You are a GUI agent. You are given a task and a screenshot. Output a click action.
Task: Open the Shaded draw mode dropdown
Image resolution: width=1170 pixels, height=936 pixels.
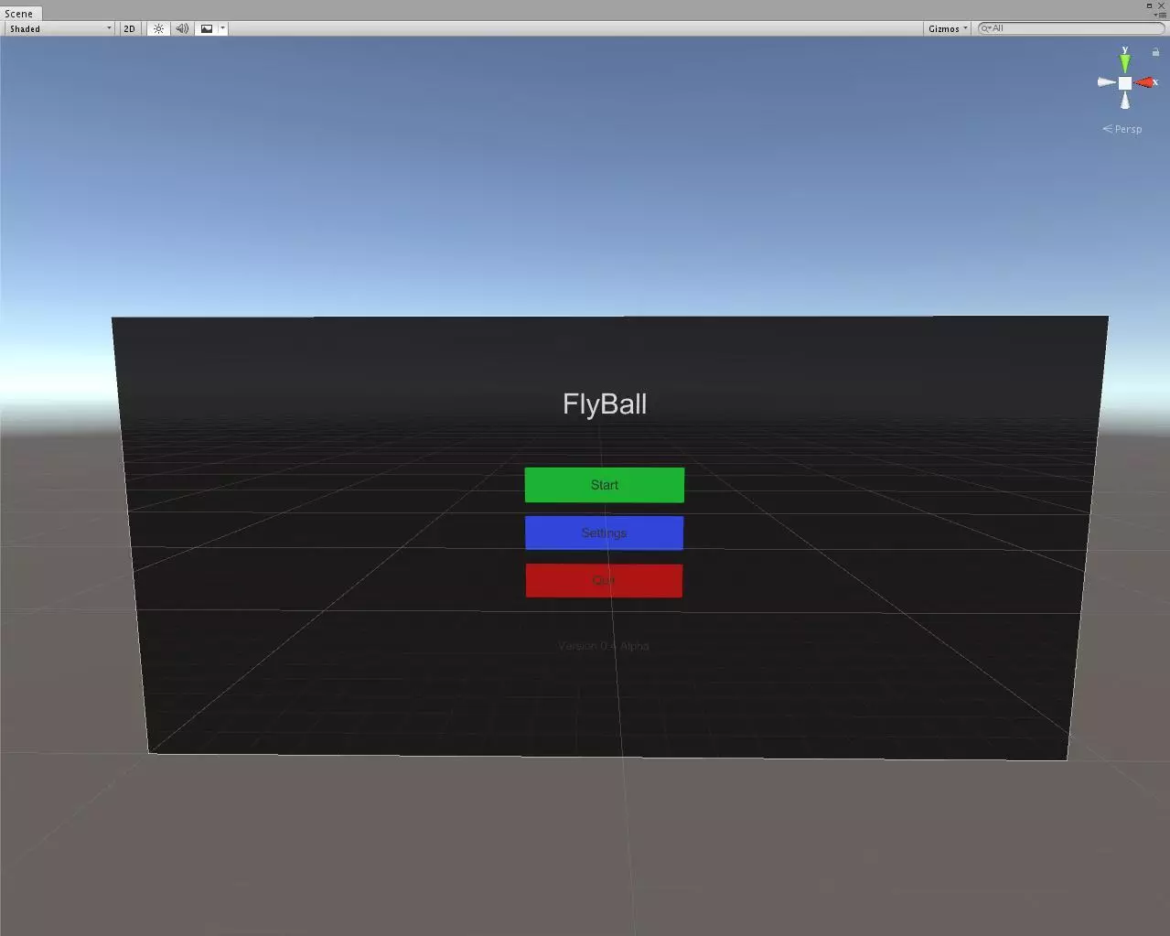pos(60,28)
